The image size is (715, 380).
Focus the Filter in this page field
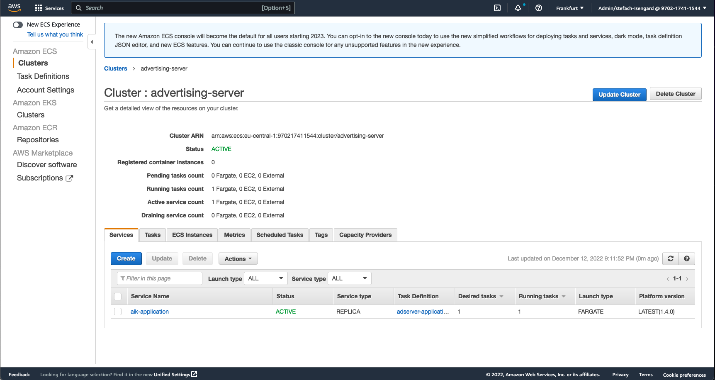point(160,278)
